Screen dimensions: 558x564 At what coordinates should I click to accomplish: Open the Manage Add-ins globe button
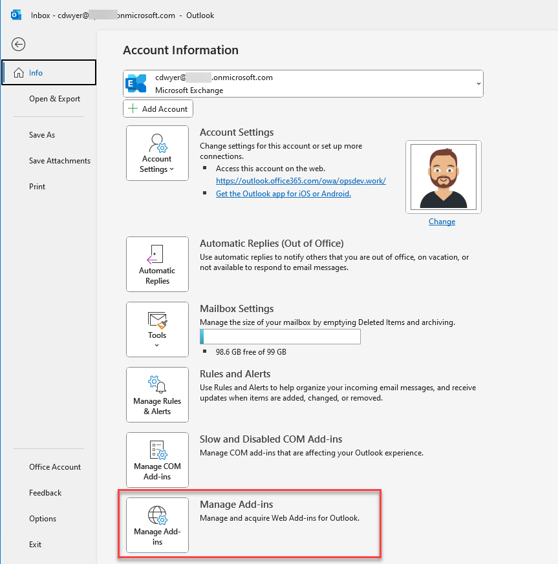point(157,525)
